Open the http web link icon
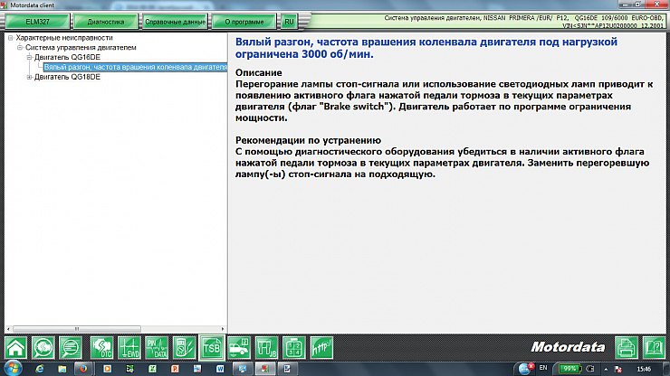This screenshot has height=376, width=670. [x=321, y=348]
